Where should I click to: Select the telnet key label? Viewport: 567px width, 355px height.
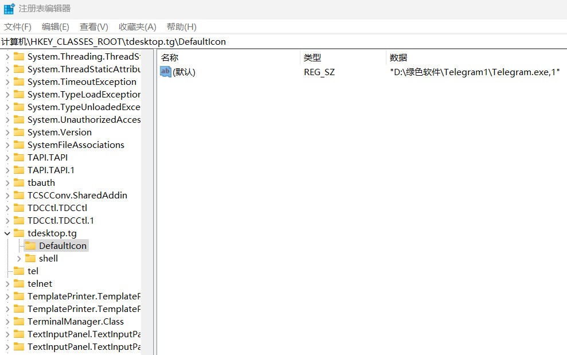tap(40, 284)
